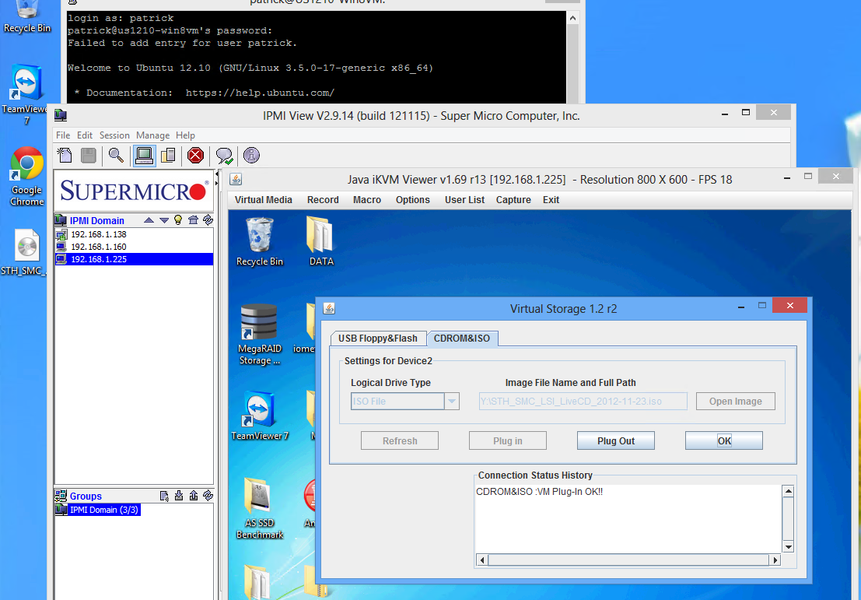Click the refresh arrows icon in Groups header
The height and width of the screenshot is (600, 861).
click(x=208, y=496)
